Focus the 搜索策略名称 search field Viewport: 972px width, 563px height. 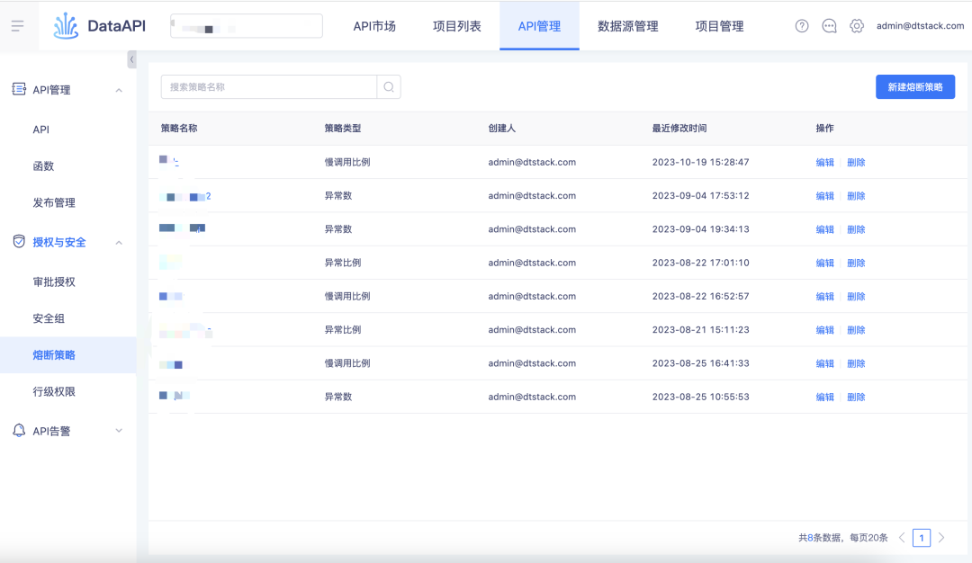point(268,87)
